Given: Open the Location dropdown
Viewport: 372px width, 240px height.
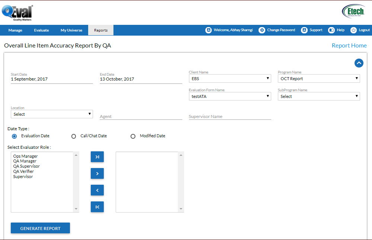Looking at the screenshot, I should tap(52, 114).
